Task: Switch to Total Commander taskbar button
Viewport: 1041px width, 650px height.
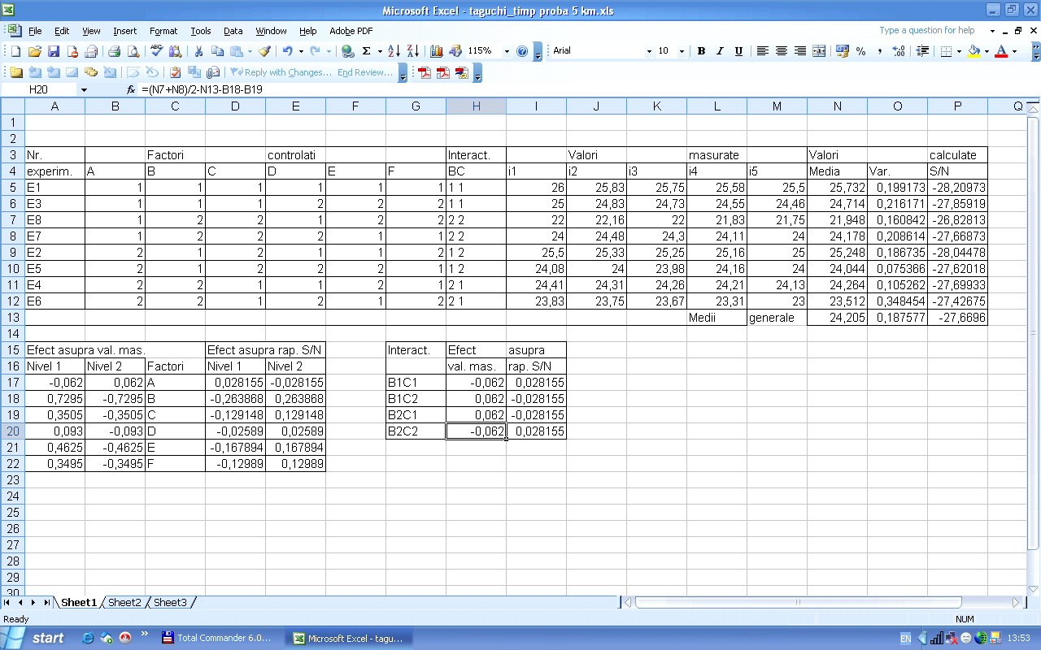Action: point(217,638)
